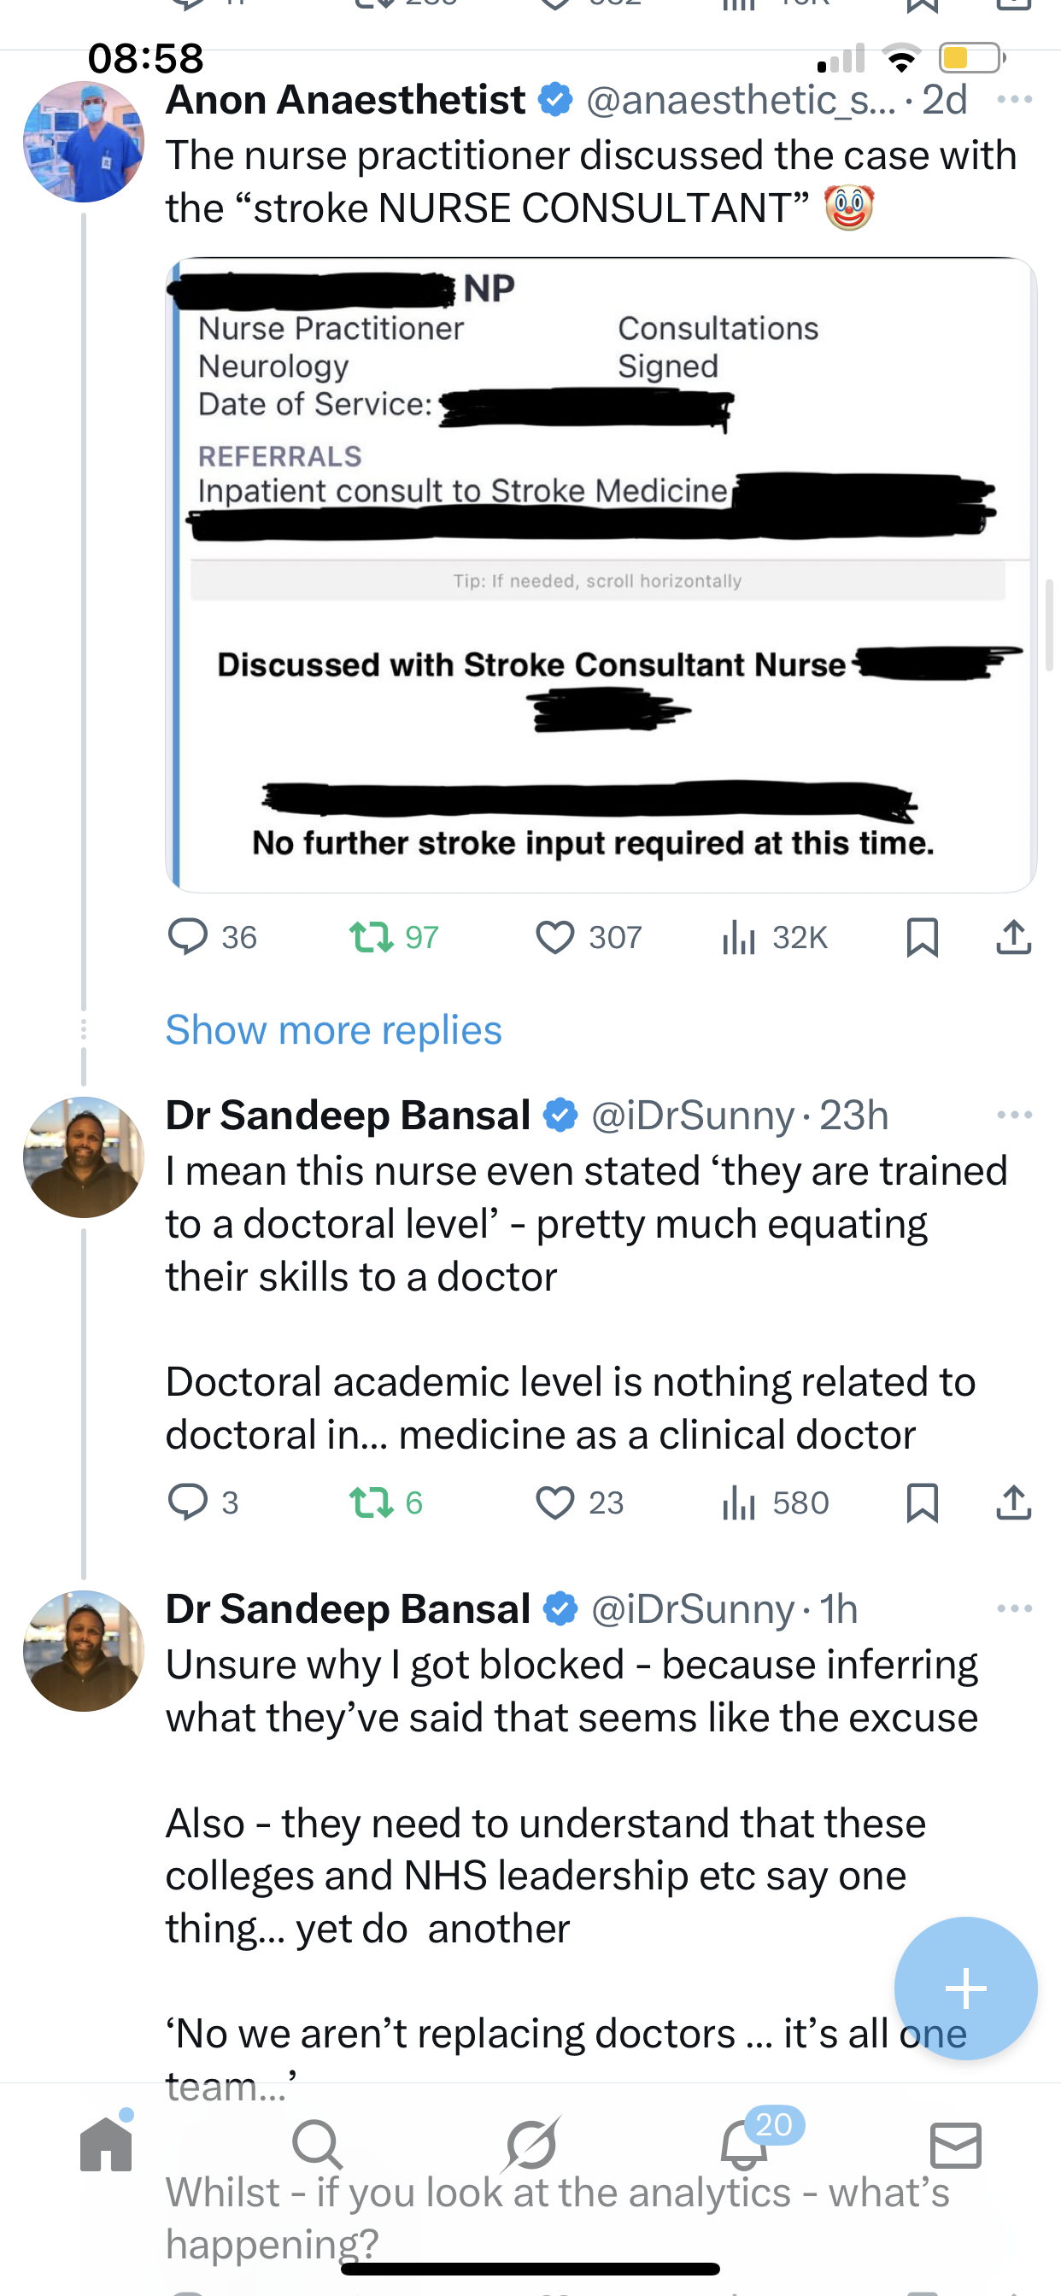This screenshot has height=2296, width=1061.
Task: Open Notifications with 20 badge
Action: coord(744,2144)
